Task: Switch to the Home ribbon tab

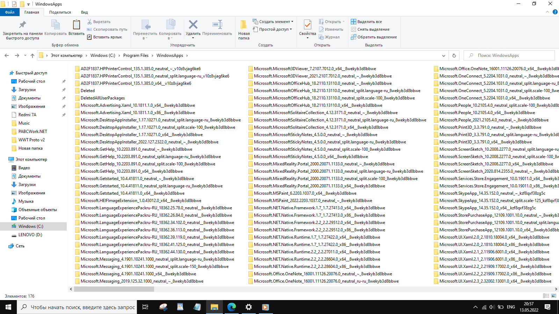Action: coord(32,12)
